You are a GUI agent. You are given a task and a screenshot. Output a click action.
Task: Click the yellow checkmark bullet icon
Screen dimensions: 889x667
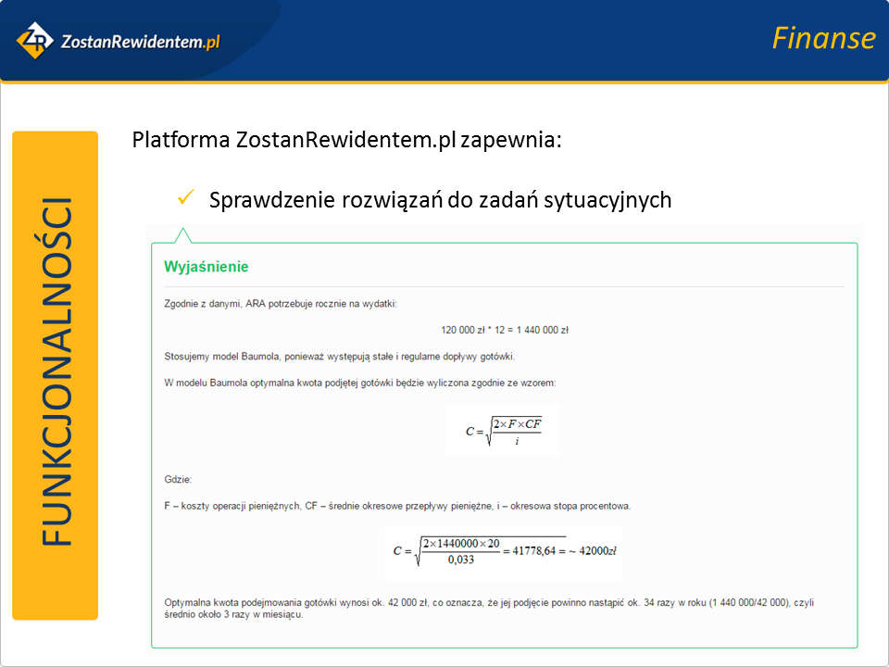(184, 198)
